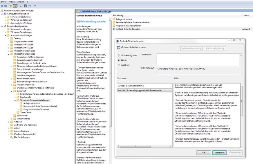Click the Computerkonfiguration node icon

pyautogui.click(x=5, y=14)
